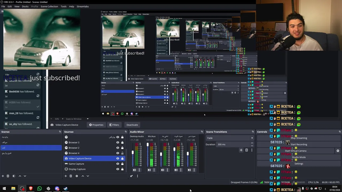The width and height of the screenshot is (342, 192).
Task: Float the Scenes dock panel
Action: tap(60, 132)
